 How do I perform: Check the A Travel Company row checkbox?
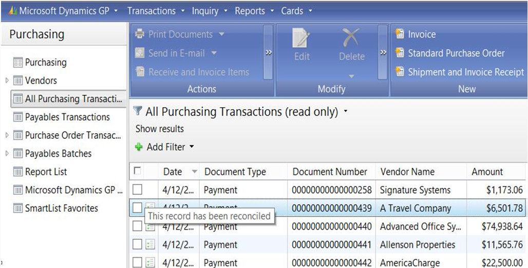coord(137,208)
